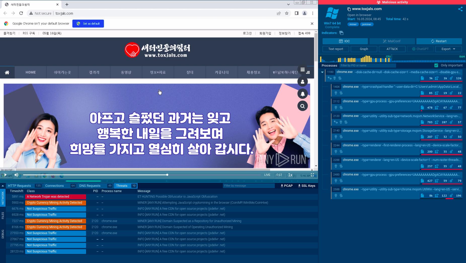Copy the www.toxjals.com URL via copy icon
The image size is (466, 263).
point(349,9)
